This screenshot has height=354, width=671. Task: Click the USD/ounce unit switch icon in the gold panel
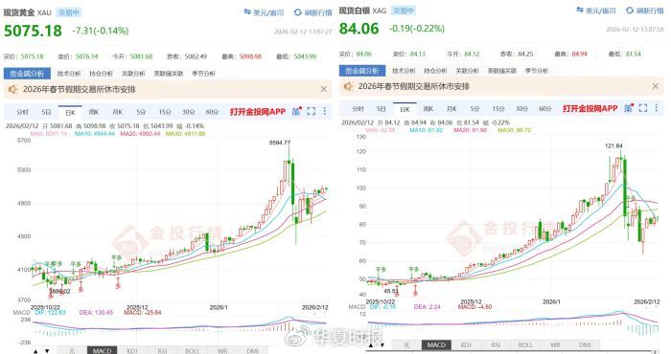point(247,12)
